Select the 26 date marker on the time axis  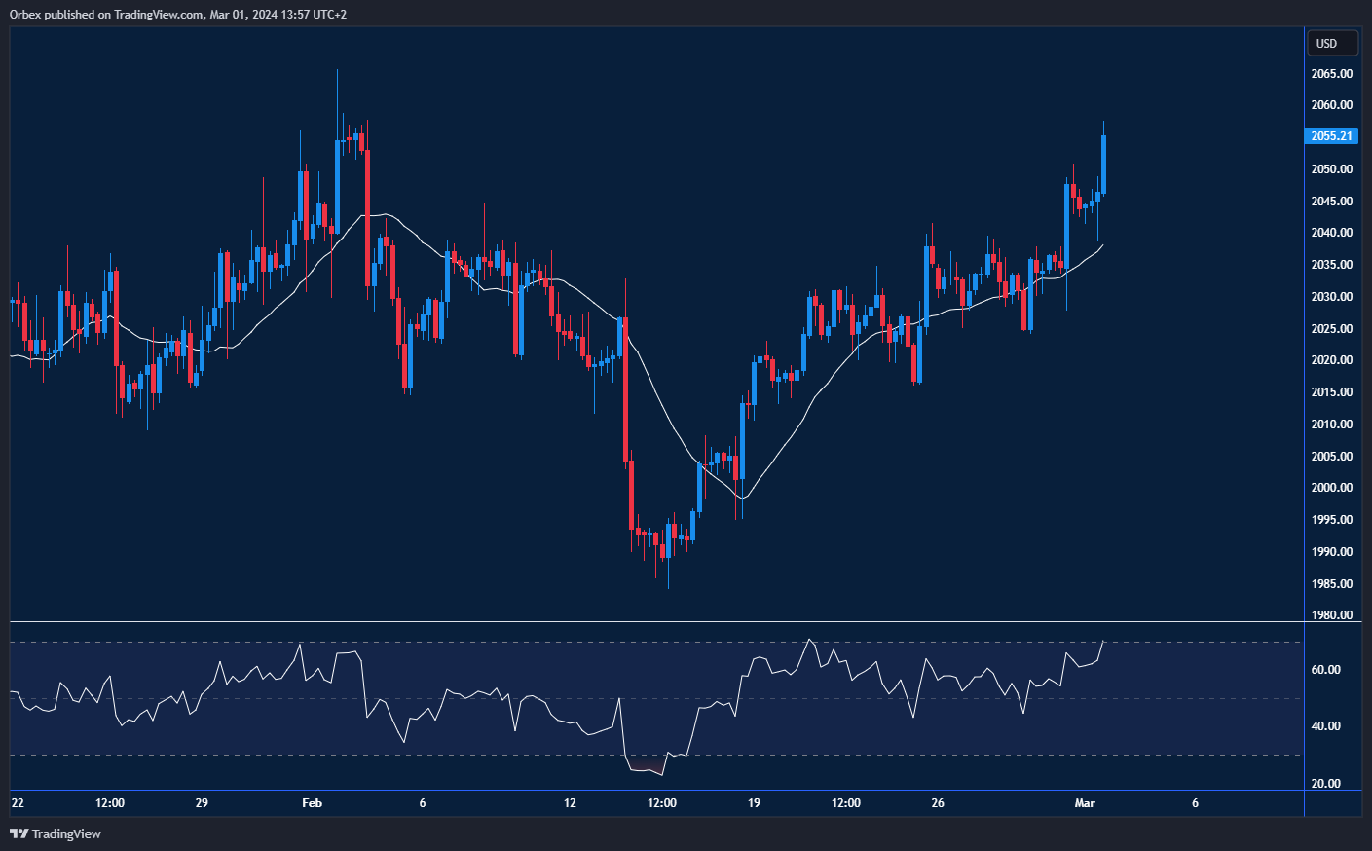(x=938, y=803)
